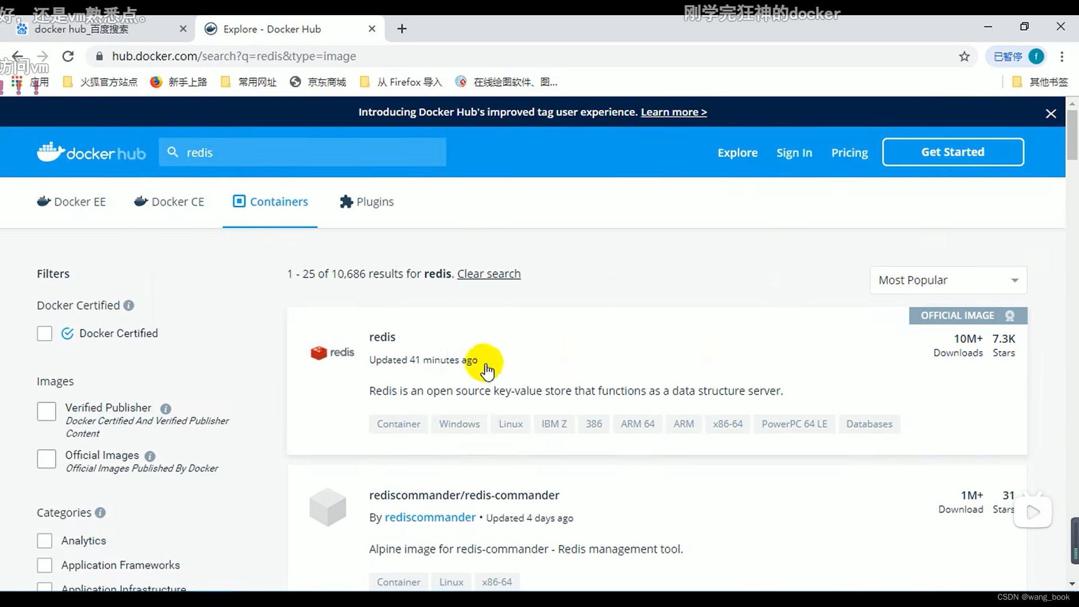Viewport: 1079px width, 607px height.
Task: Bookmark this page with the star icon
Action: pyautogui.click(x=964, y=56)
